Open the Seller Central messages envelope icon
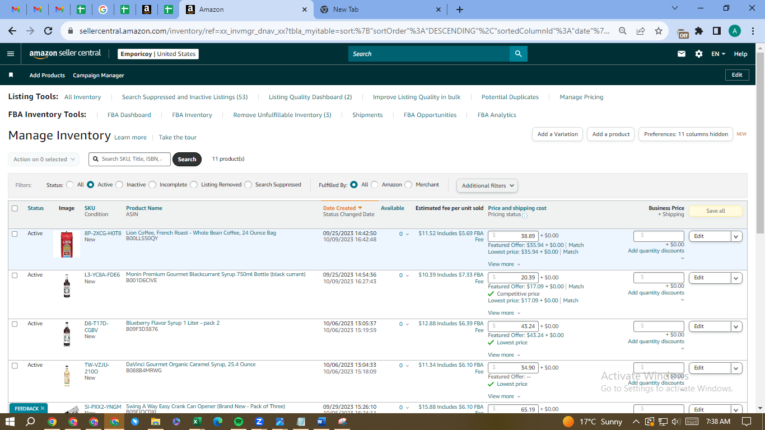 pos(682,54)
